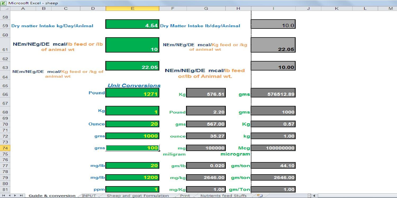Image resolution: width=397 pixels, height=198 pixels.
Task: Select the gms input cell with 1000
Action: (x=132, y=136)
